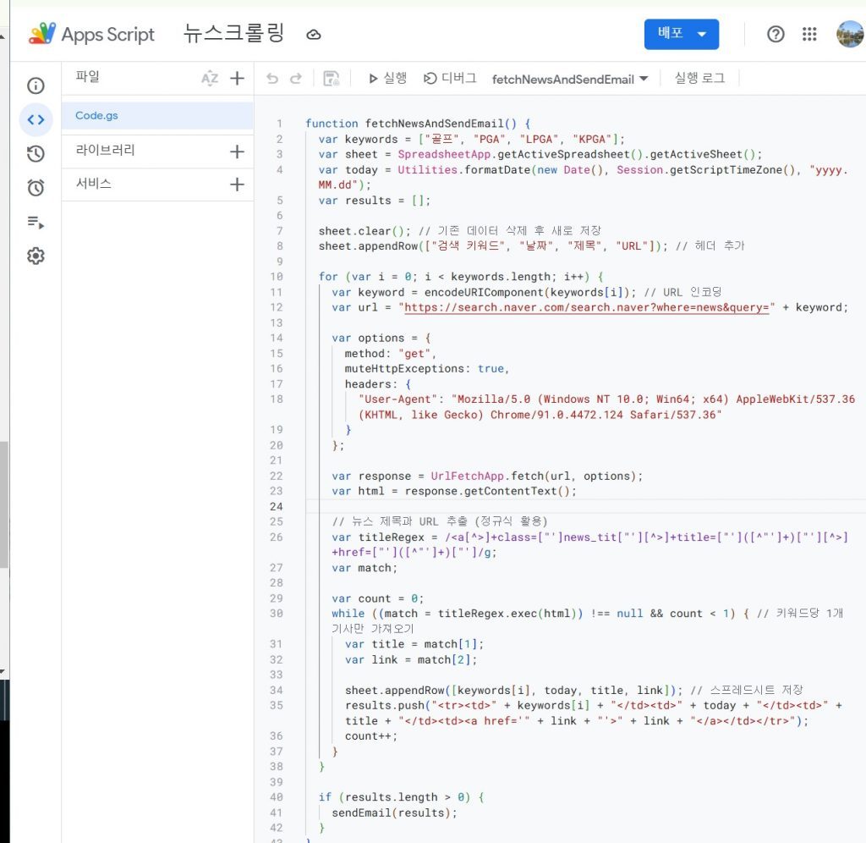Viewport: 866px width, 843px height.
Task: Open Project Settings gear icon
Action: pyautogui.click(x=36, y=256)
